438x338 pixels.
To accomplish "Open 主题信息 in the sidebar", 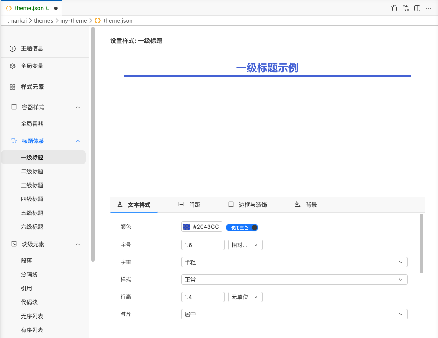I will pyautogui.click(x=45, y=49).
